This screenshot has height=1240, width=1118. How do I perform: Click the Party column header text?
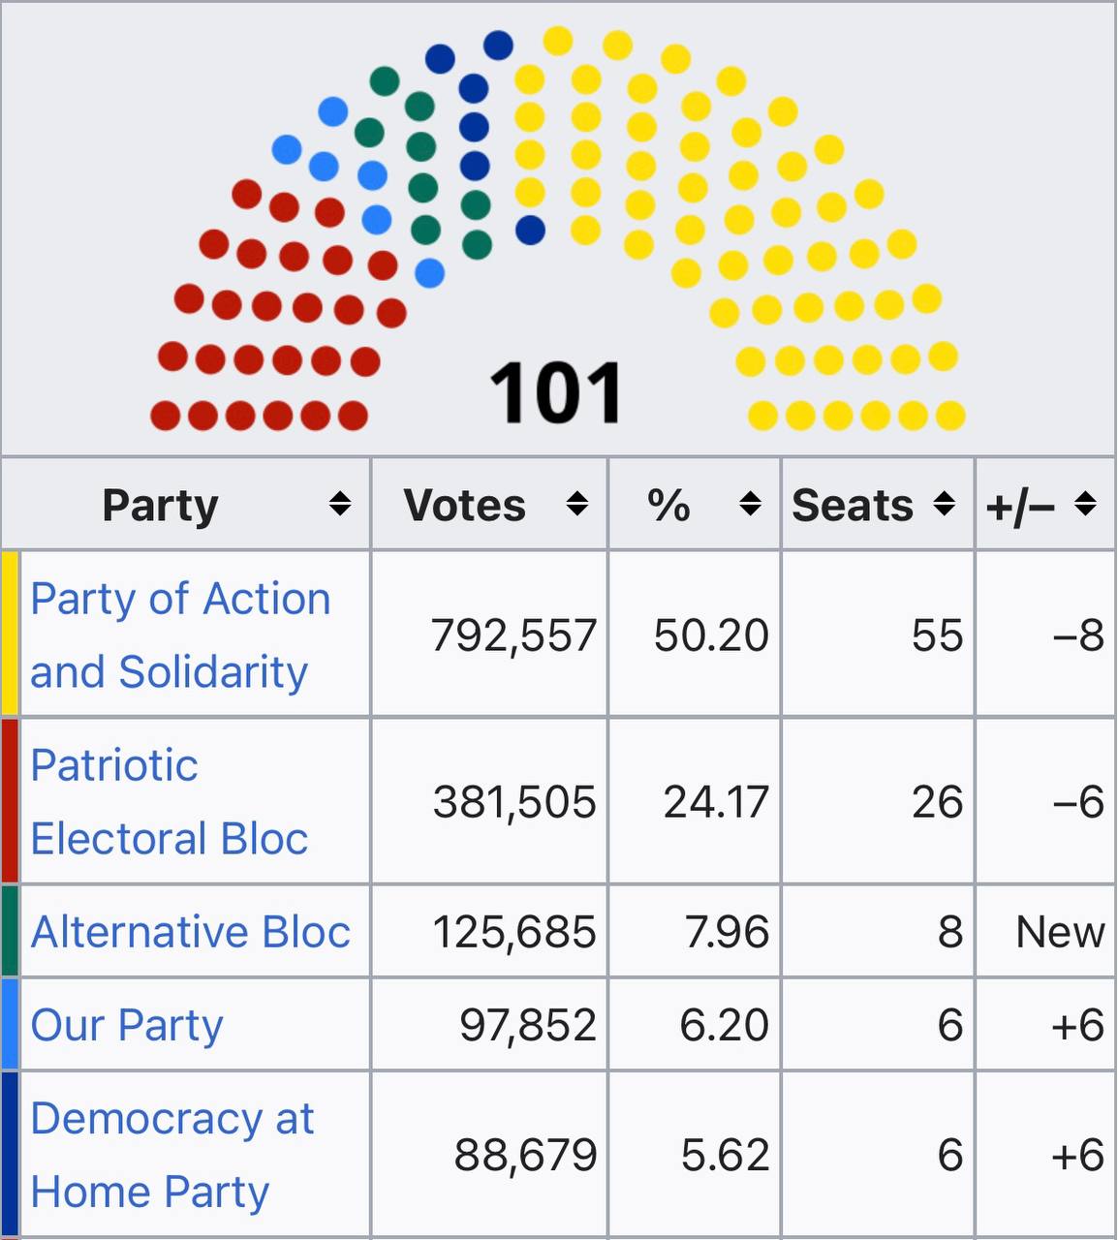(161, 506)
